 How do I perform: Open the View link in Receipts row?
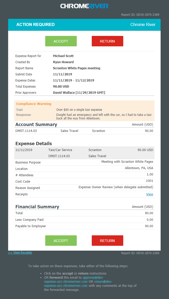149,194
